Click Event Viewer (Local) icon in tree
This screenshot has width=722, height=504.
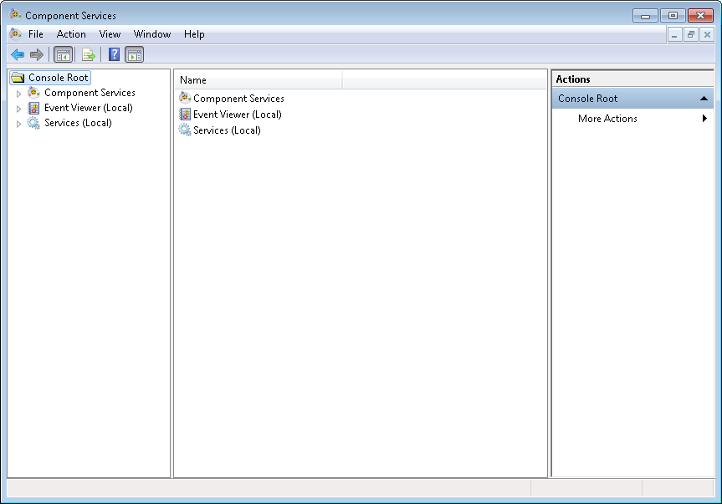(33, 108)
